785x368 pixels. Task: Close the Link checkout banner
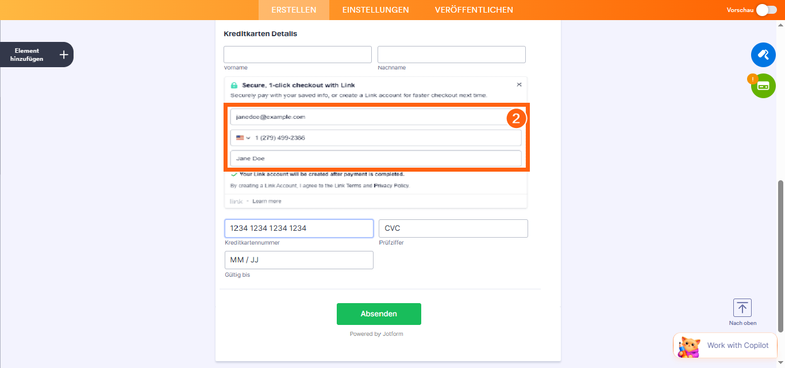click(x=519, y=84)
